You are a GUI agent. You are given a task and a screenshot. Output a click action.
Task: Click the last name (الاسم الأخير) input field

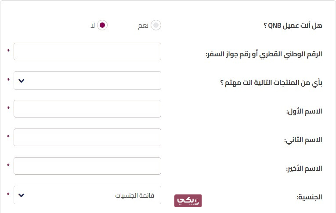pyautogui.click(x=87, y=166)
